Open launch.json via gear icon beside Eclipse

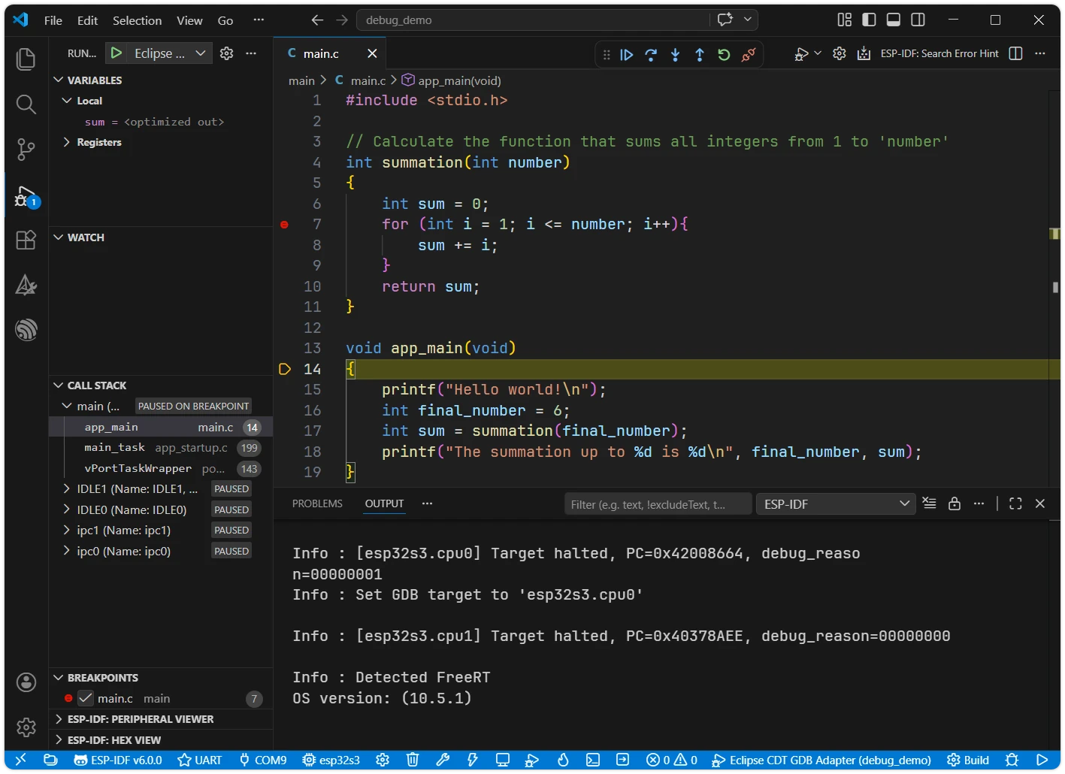(226, 53)
